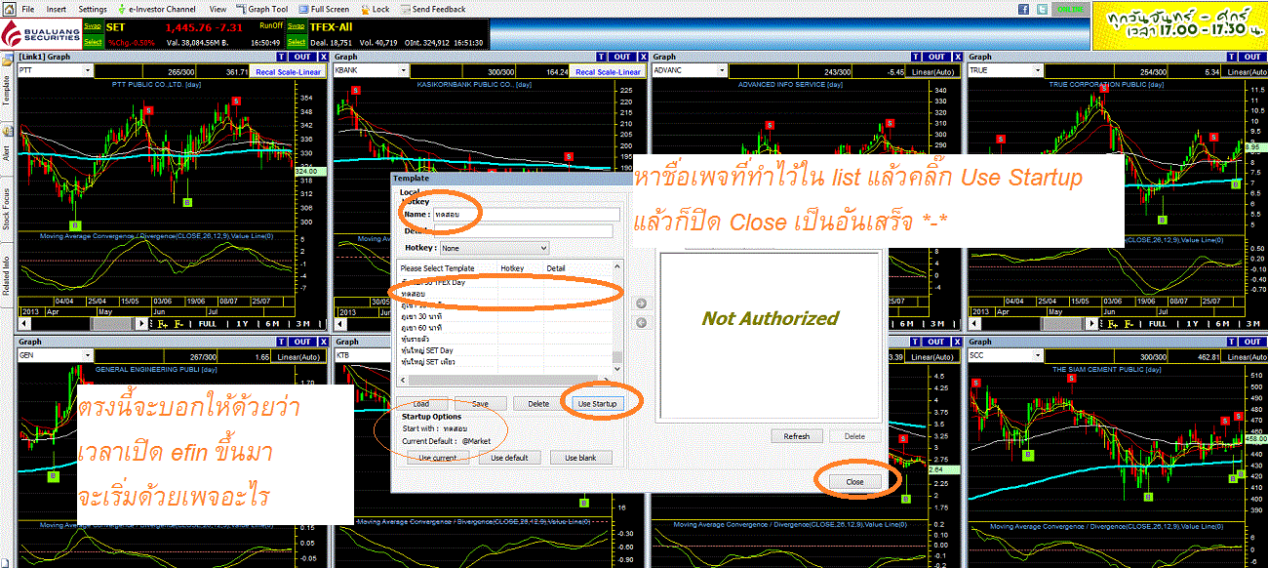1268x568 pixels.
Task: Click Use default in Startup Options
Action: (x=509, y=458)
